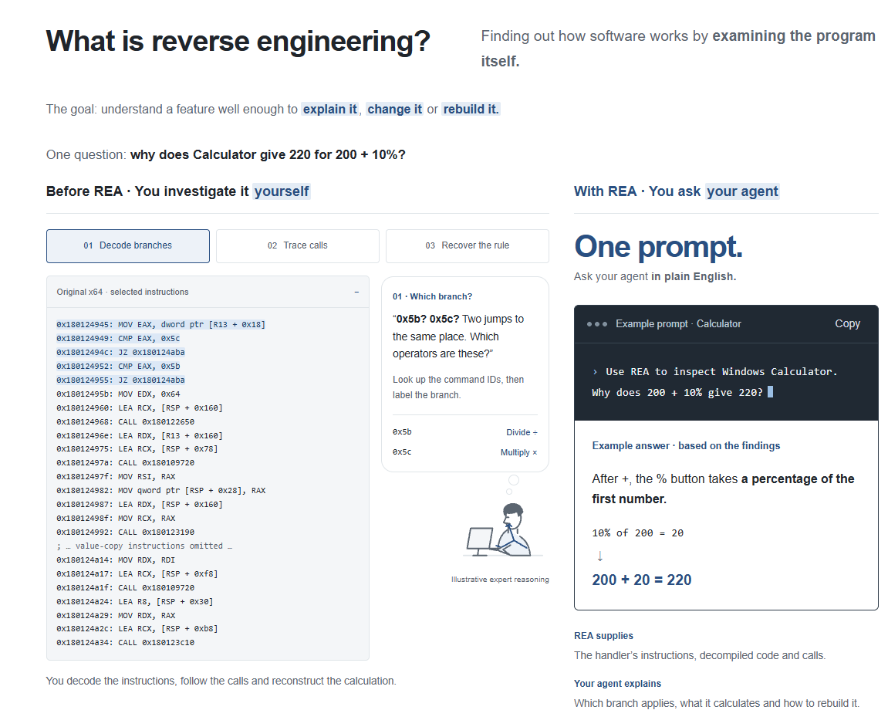Click the three window dots on prompt card
This screenshot has height=727, width=888.
click(597, 324)
